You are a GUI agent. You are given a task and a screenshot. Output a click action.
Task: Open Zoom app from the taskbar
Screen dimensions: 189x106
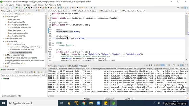pyautogui.click(x=98, y=103)
